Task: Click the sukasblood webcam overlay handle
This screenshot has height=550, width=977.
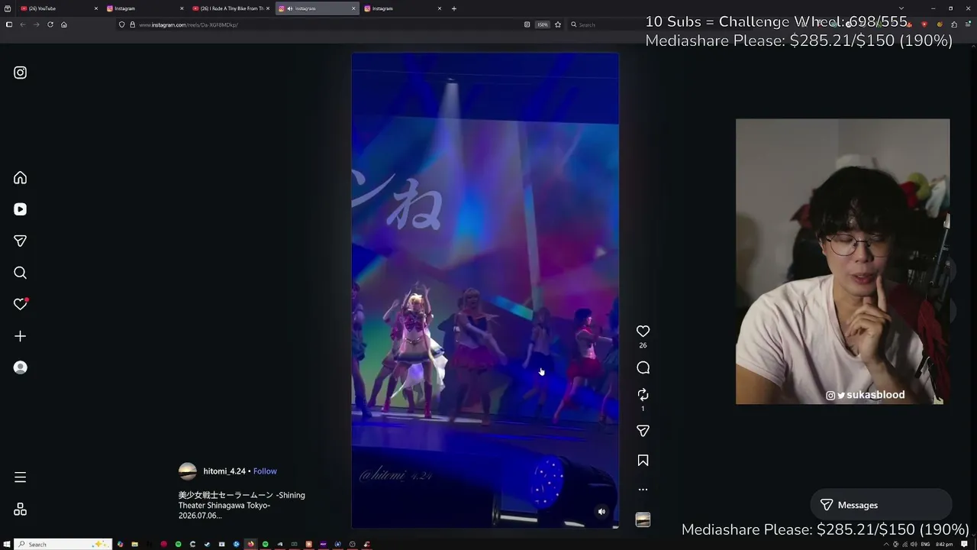Action: (x=866, y=395)
